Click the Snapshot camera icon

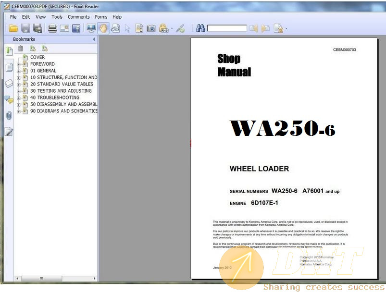[x=151, y=28]
